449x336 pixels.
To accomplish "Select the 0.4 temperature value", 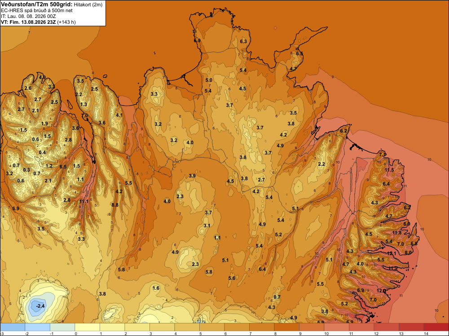I will point(42,152).
